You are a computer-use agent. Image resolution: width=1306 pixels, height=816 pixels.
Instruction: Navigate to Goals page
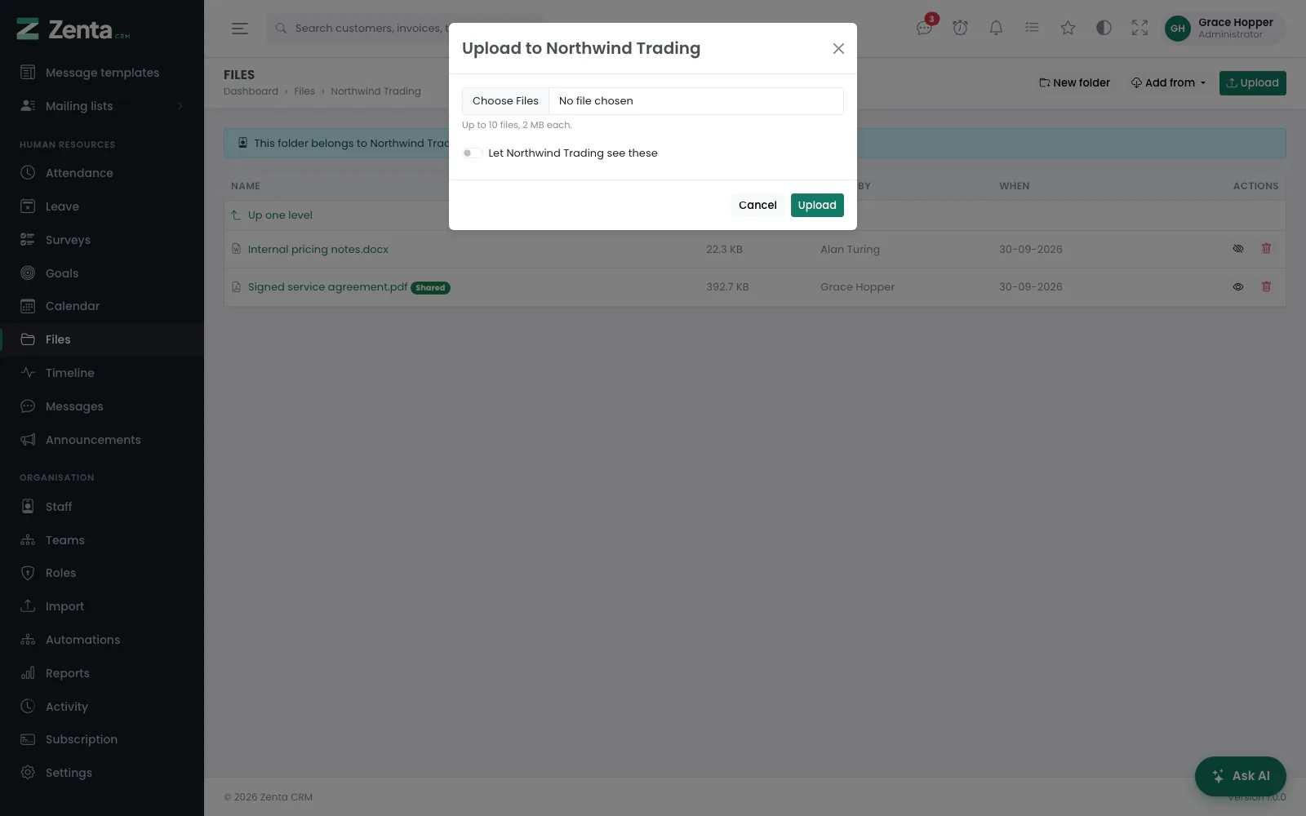point(102,273)
